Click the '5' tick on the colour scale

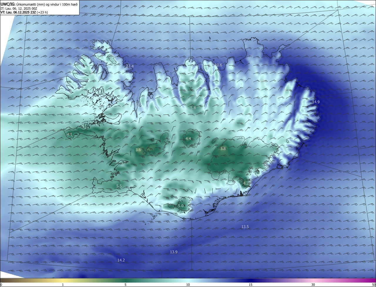[x=125, y=285]
